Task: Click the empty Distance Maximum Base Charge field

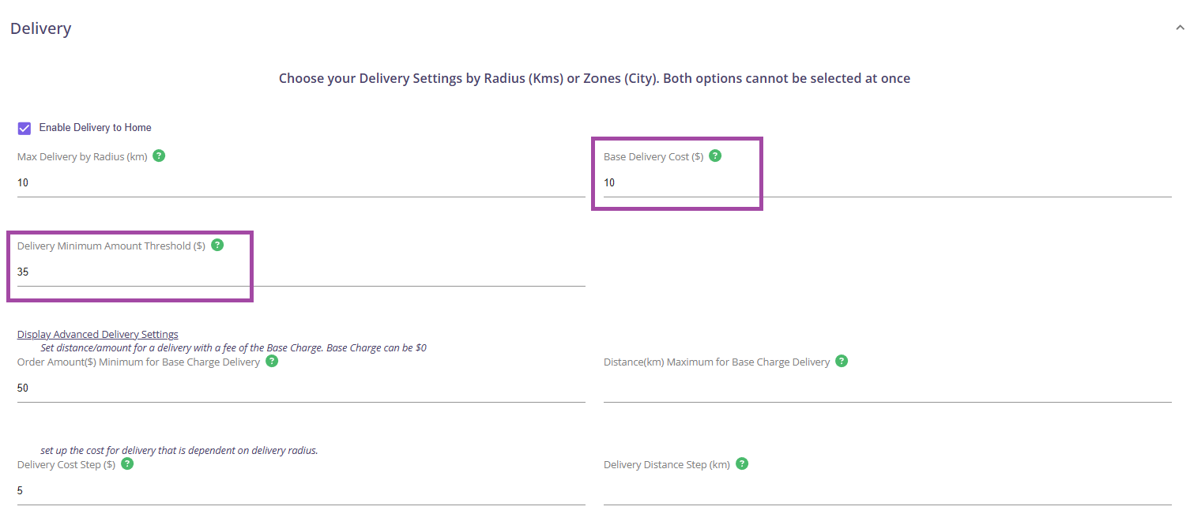Action: coord(887,388)
